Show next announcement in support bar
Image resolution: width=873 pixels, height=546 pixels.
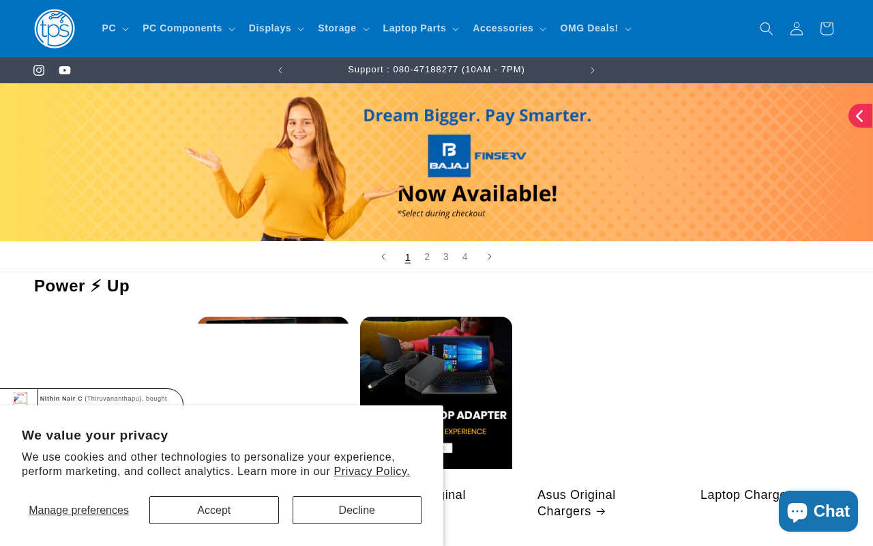(593, 70)
